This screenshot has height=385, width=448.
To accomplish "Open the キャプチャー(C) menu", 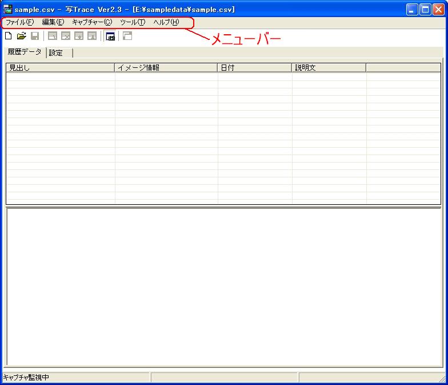I will (92, 22).
